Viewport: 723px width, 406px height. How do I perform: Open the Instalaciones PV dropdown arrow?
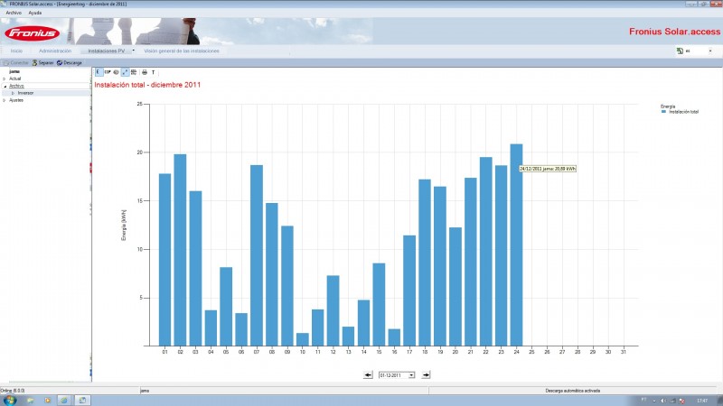[x=133, y=51]
